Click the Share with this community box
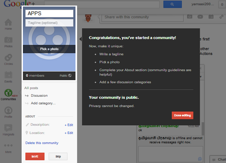This screenshot has width=226, height=163. coord(143,17)
